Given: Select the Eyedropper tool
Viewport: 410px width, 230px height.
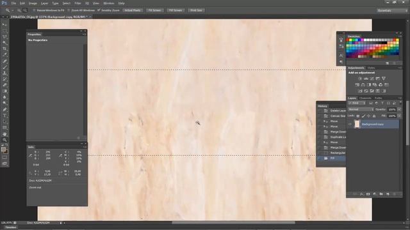Looking at the screenshot, I should [4, 55].
